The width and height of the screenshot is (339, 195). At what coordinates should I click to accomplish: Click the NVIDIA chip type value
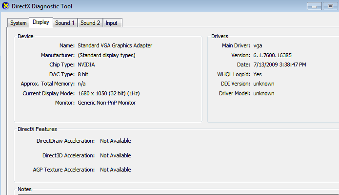coord(86,65)
